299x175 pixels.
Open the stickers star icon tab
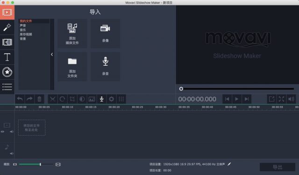pos(7,72)
